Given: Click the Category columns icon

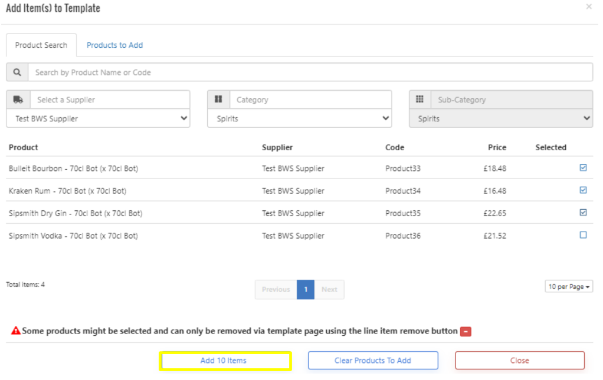Looking at the screenshot, I should click(218, 100).
